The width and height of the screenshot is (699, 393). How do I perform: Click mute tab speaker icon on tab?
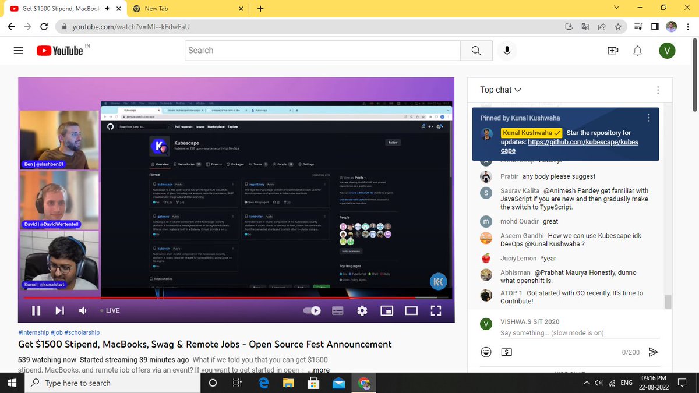tap(108, 9)
